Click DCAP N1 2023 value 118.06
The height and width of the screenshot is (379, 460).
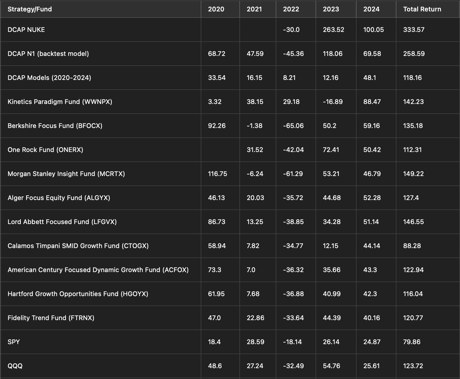[333, 54]
